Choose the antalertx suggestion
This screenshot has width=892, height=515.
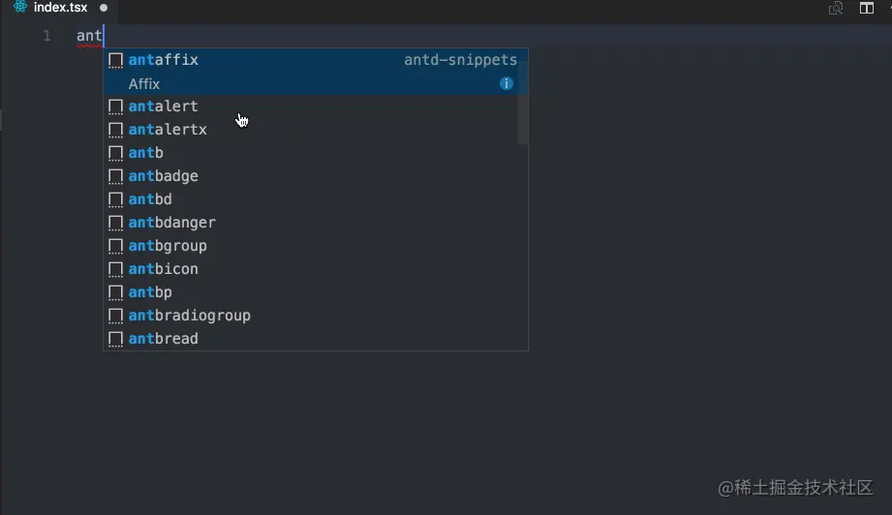click(x=168, y=130)
